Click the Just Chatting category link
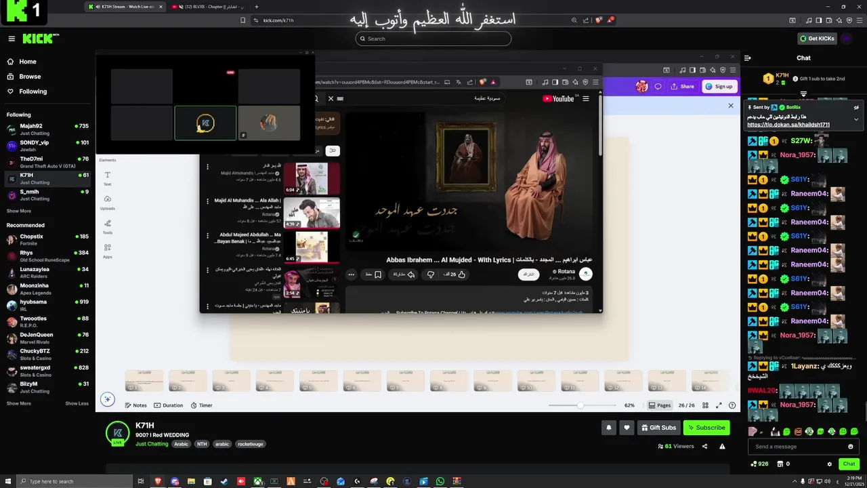This screenshot has width=867, height=488. 152,444
